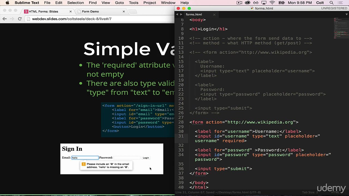
Task: Click line number 13 in gutter
Action: click(x=181, y=52)
